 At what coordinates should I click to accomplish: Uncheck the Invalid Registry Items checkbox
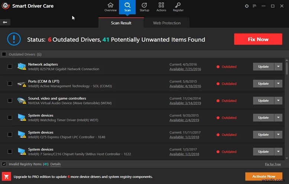click(4, 164)
